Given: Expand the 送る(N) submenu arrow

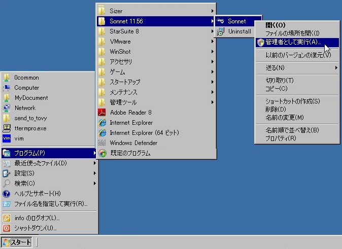Looking at the screenshot, I should [336, 68].
